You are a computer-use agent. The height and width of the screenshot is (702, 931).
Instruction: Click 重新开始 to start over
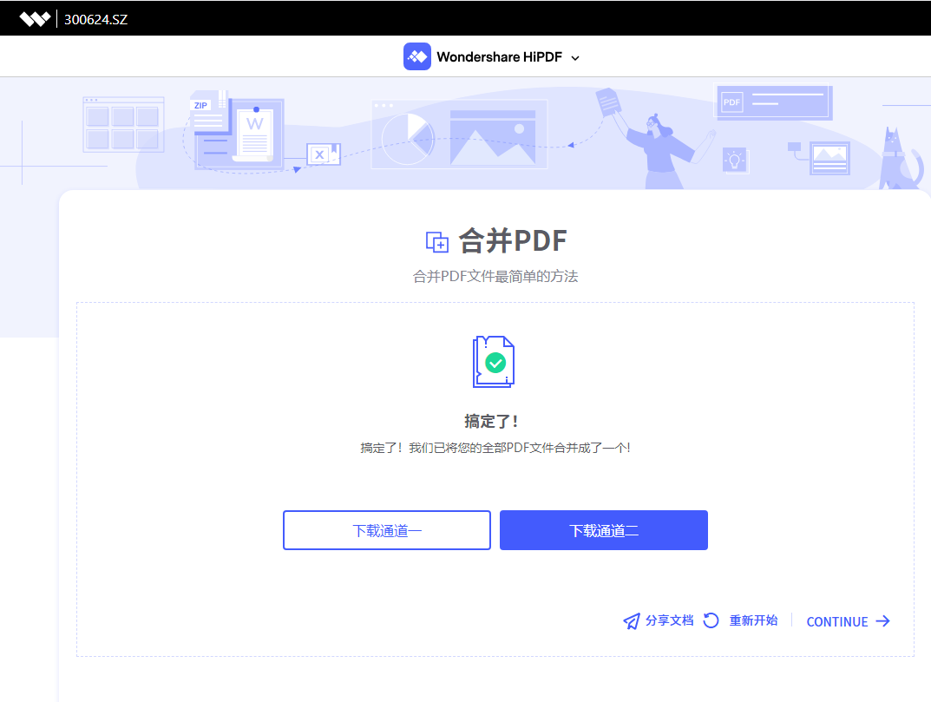click(752, 621)
